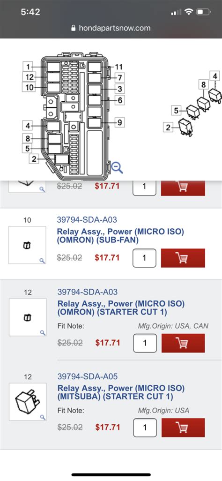Select callout number 11 in fuse box diagram

pyautogui.click(x=119, y=67)
